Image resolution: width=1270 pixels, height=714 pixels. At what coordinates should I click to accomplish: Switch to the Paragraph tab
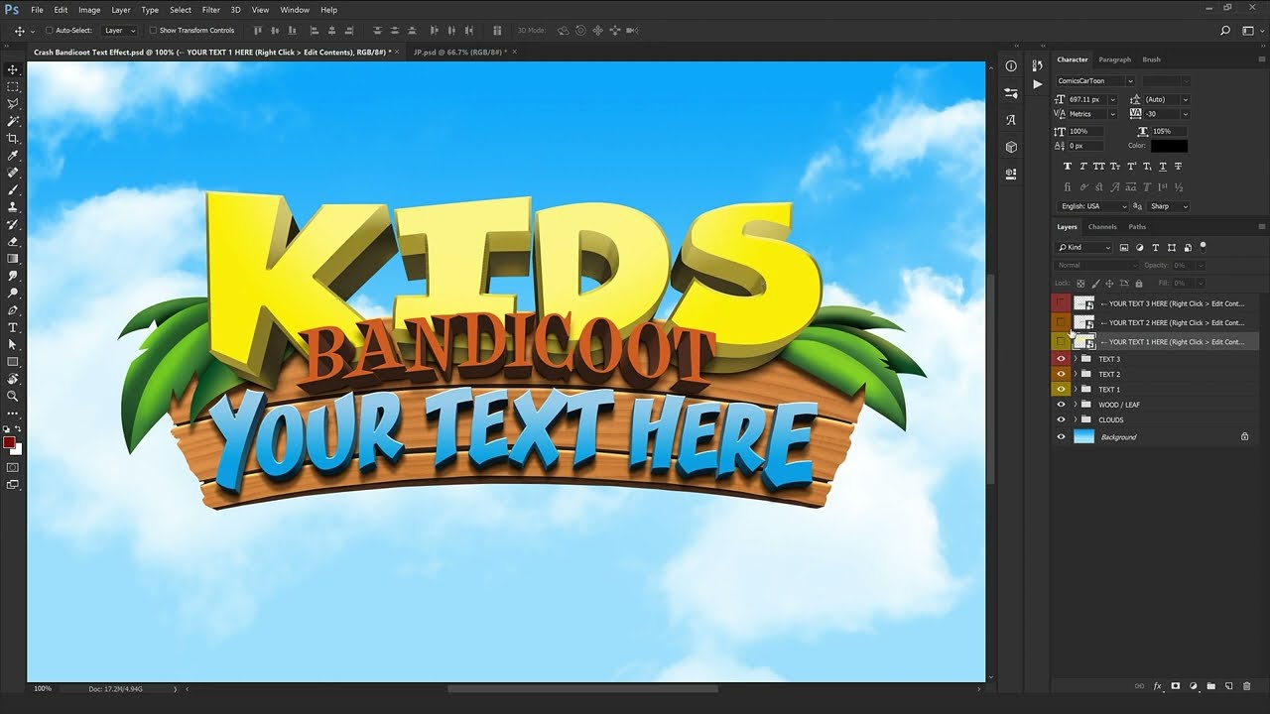(x=1114, y=59)
